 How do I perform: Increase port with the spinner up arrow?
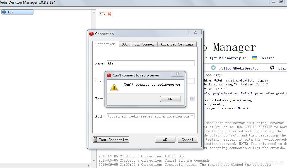point(192,97)
